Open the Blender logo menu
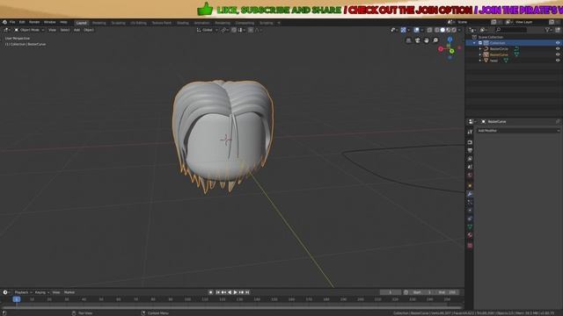This screenshot has height=316, width=563. 4,22
